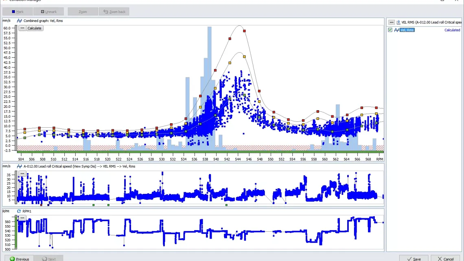Click the options icon above the combined graph
464x261 pixels.
[x=23, y=28]
